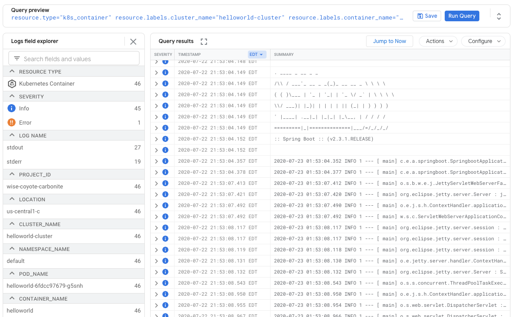Close the Logs field explorer panel
Viewport: 514px width, 317px height.
[133, 41]
